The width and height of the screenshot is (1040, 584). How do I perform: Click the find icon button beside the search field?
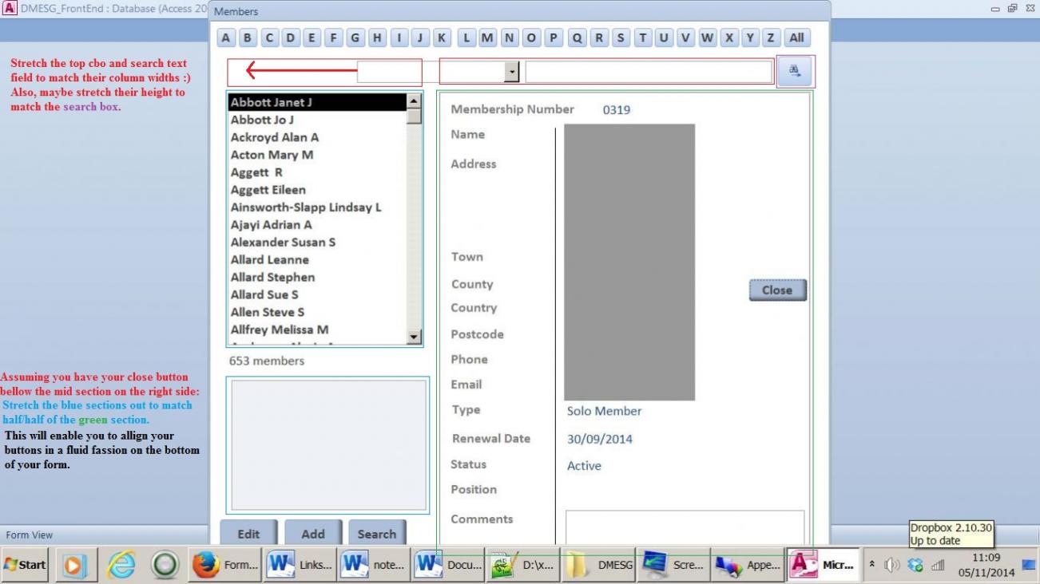coord(795,71)
